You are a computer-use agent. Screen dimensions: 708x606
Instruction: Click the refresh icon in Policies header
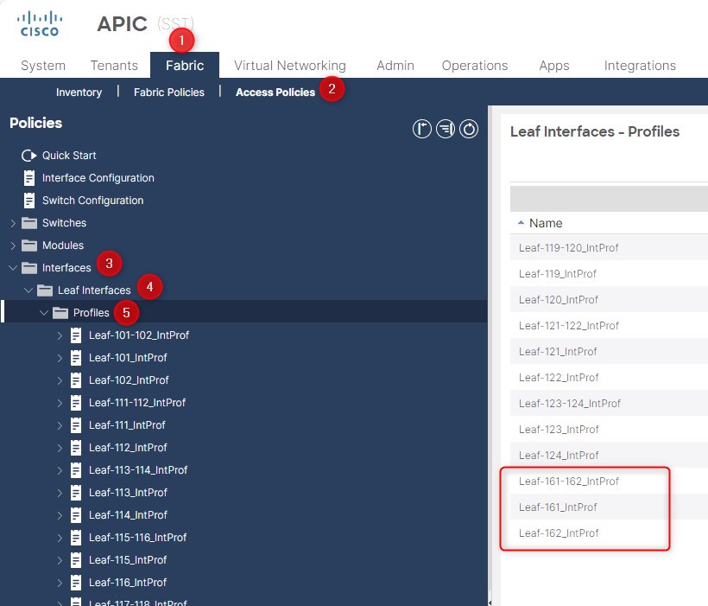click(469, 130)
